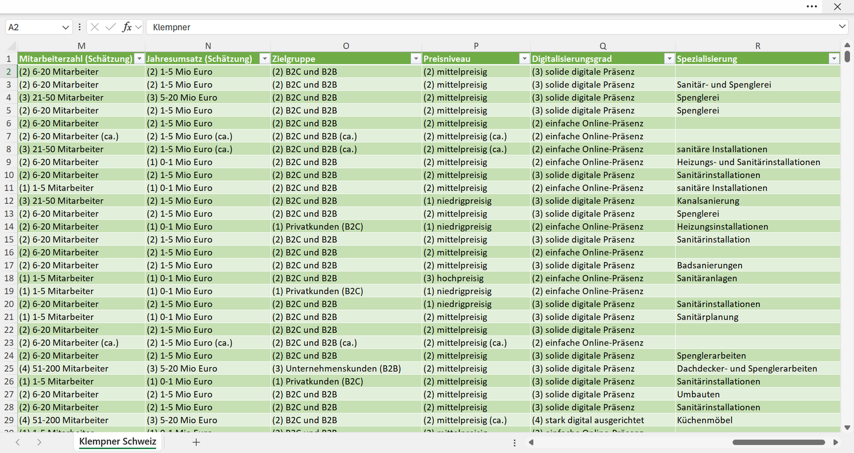The width and height of the screenshot is (854, 453).
Task: Cancel the formula entry with the X icon
Action: [x=95, y=27]
